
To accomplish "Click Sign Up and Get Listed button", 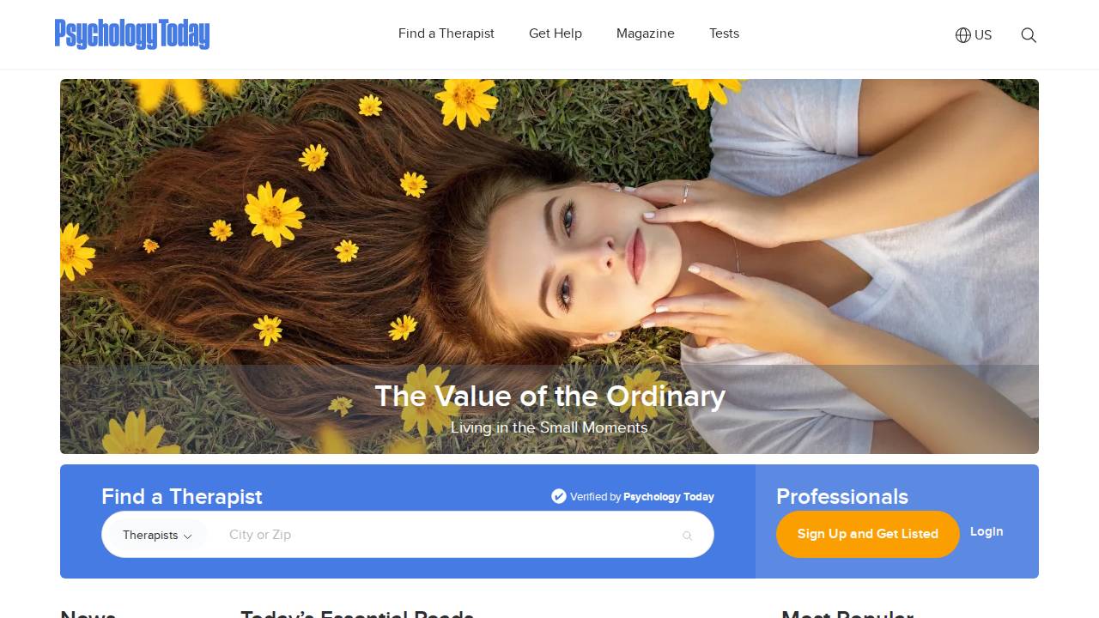I will pos(868,534).
